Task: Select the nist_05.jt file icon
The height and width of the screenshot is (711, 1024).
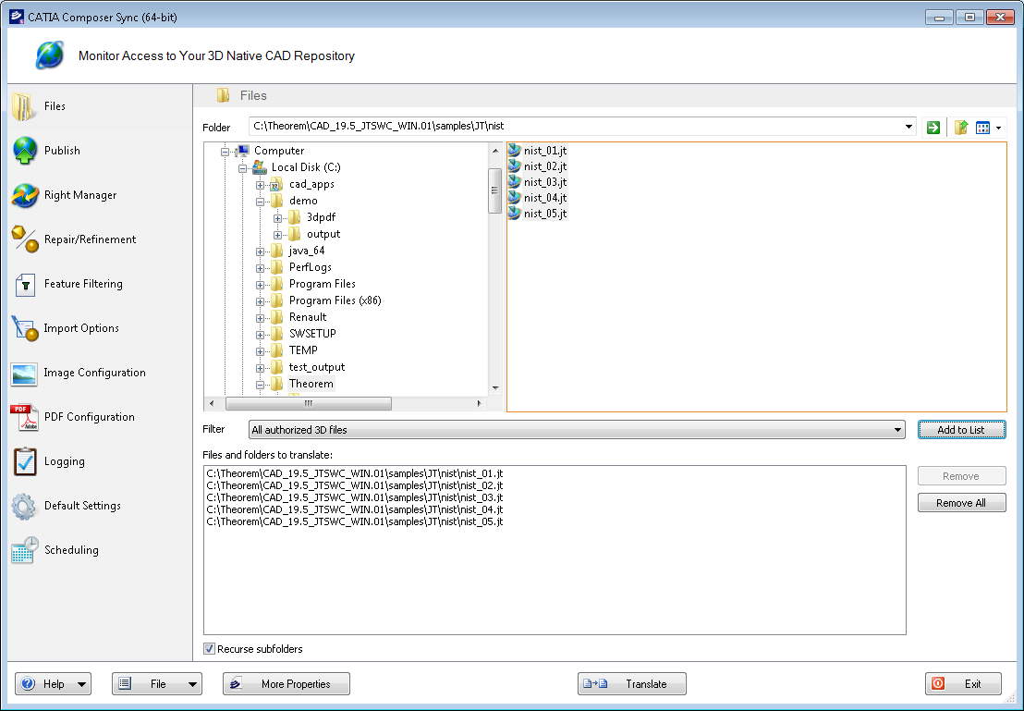Action: click(515, 213)
